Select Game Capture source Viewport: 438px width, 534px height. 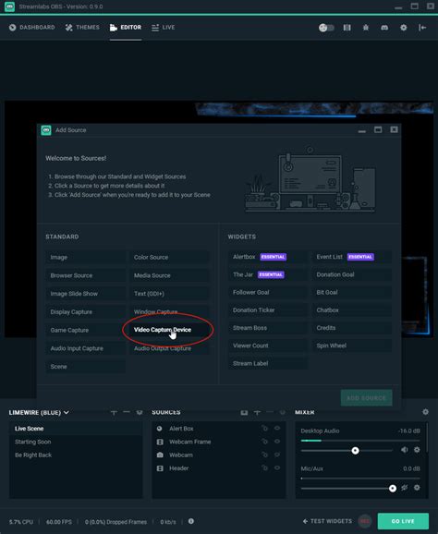86,330
